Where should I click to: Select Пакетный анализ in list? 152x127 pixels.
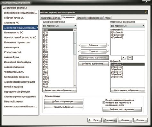[21, 102]
